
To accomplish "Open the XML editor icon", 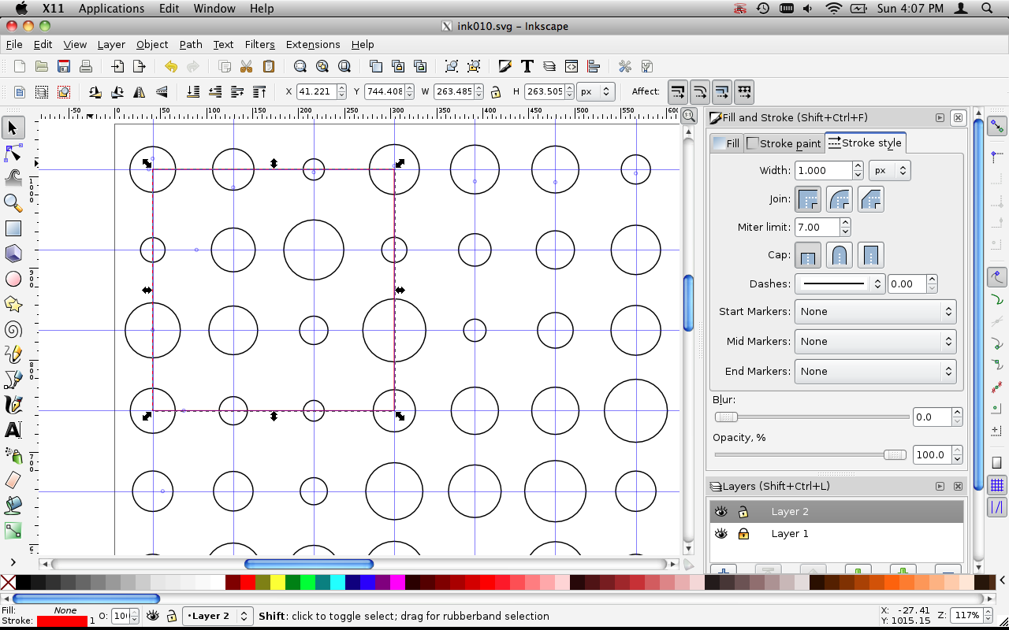I will 572,66.
